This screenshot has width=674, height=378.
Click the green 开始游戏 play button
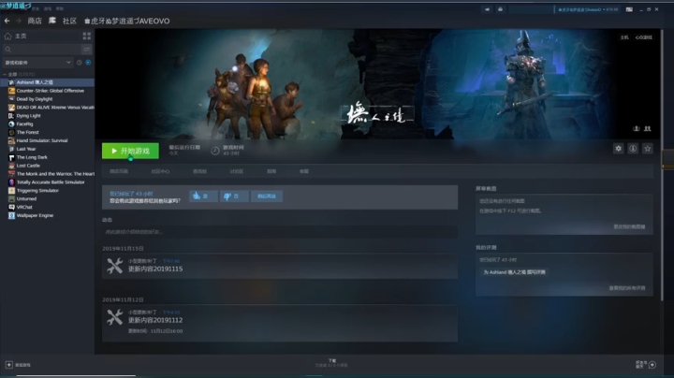coord(130,151)
